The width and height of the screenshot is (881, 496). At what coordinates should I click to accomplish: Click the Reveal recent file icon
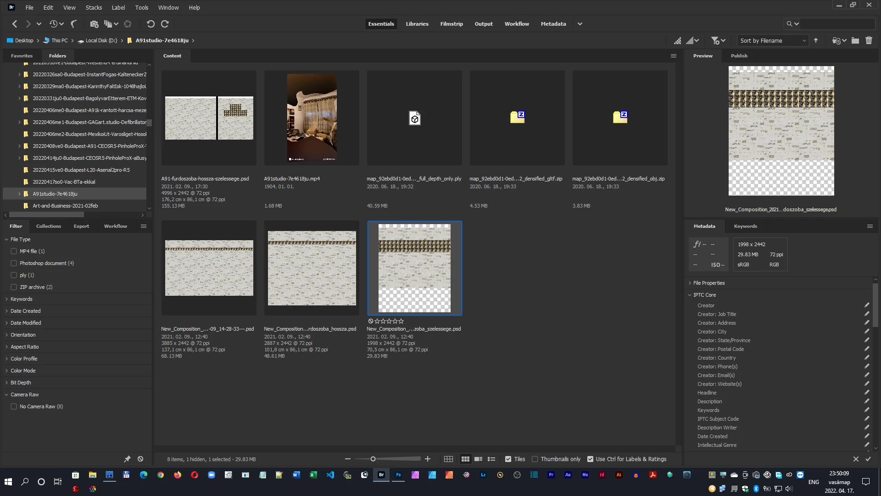[x=53, y=24]
